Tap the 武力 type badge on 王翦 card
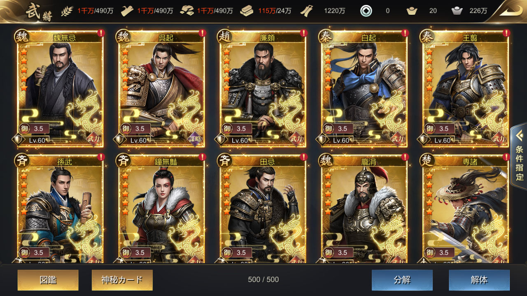 499,139
